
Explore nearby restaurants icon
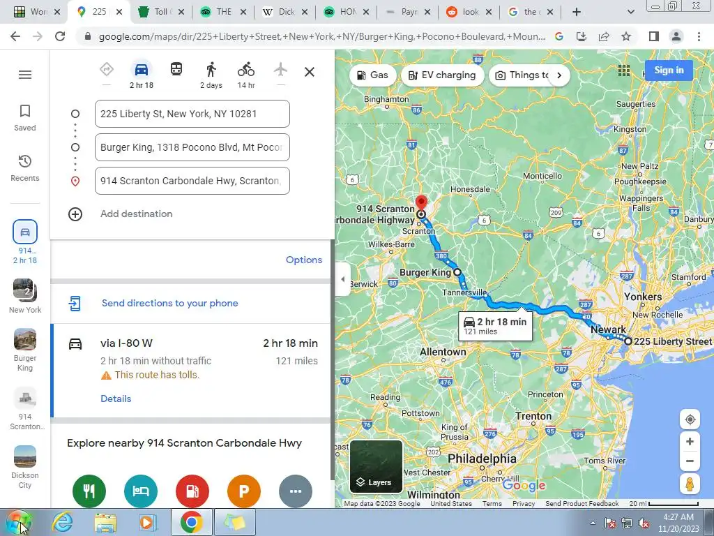89,491
